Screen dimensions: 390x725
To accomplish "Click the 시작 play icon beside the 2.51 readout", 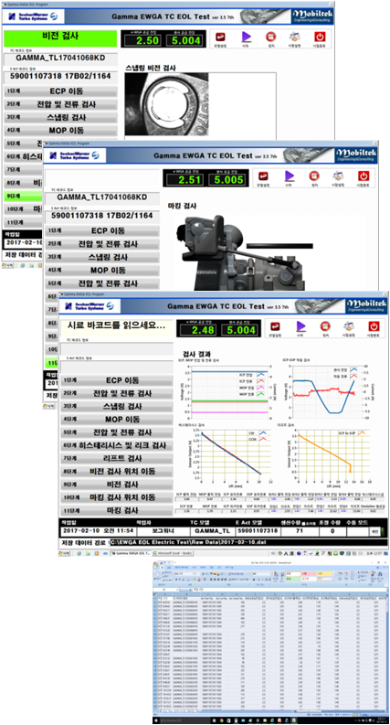I will click(x=290, y=176).
